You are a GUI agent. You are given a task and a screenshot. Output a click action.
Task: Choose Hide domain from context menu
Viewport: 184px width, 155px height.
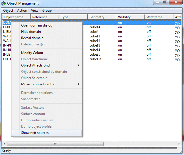click(x=31, y=32)
